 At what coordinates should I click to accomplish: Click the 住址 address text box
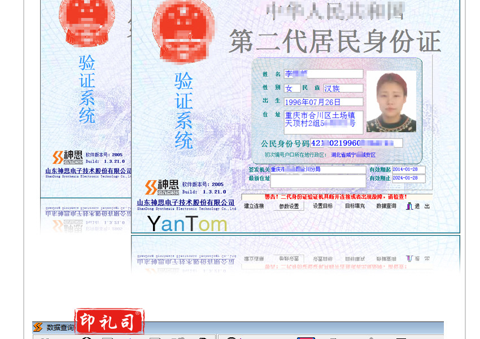(x=323, y=119)
